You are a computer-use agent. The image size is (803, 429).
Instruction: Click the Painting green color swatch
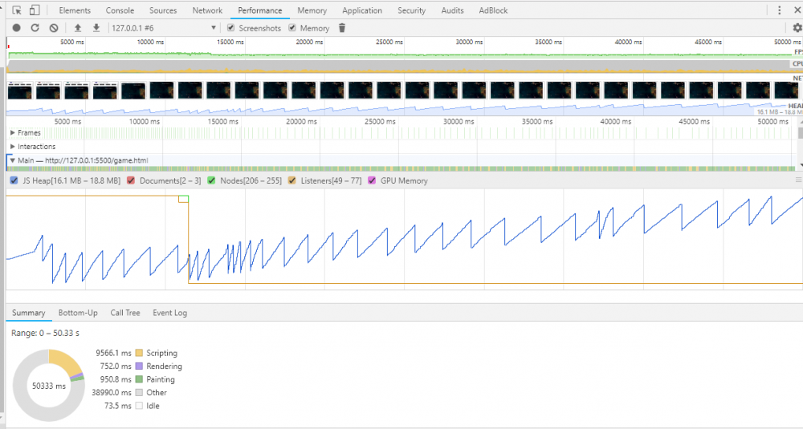click(x=139, y=379)
